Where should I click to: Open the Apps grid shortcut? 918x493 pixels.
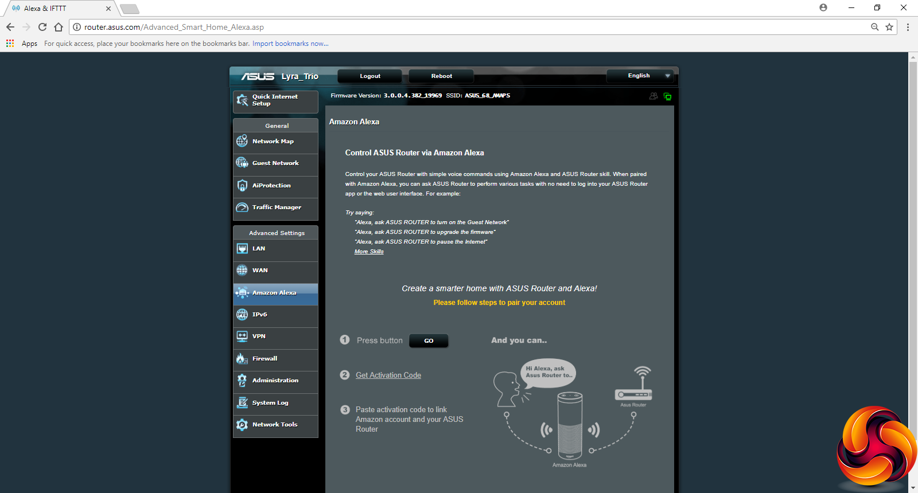coord(10,43)
